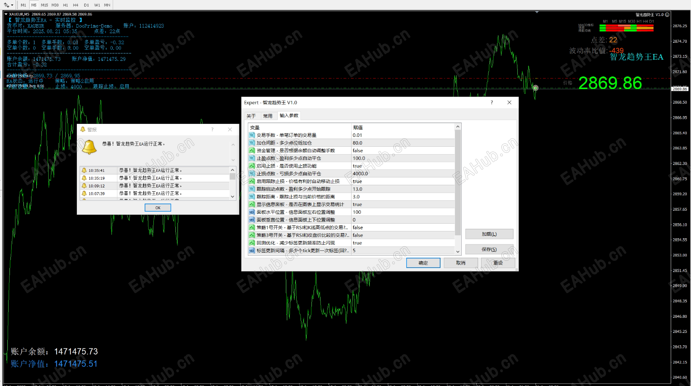Click the green icon beside 启用跟踪止损 row
Image resolution: width=691 pixels, height=386 pixels.
point(252,181)
